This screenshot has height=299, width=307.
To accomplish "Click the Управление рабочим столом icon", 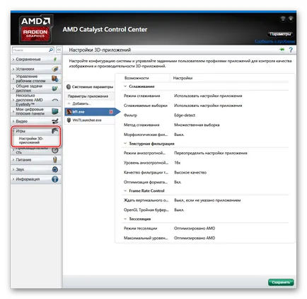I will click(x=55, y=79).
